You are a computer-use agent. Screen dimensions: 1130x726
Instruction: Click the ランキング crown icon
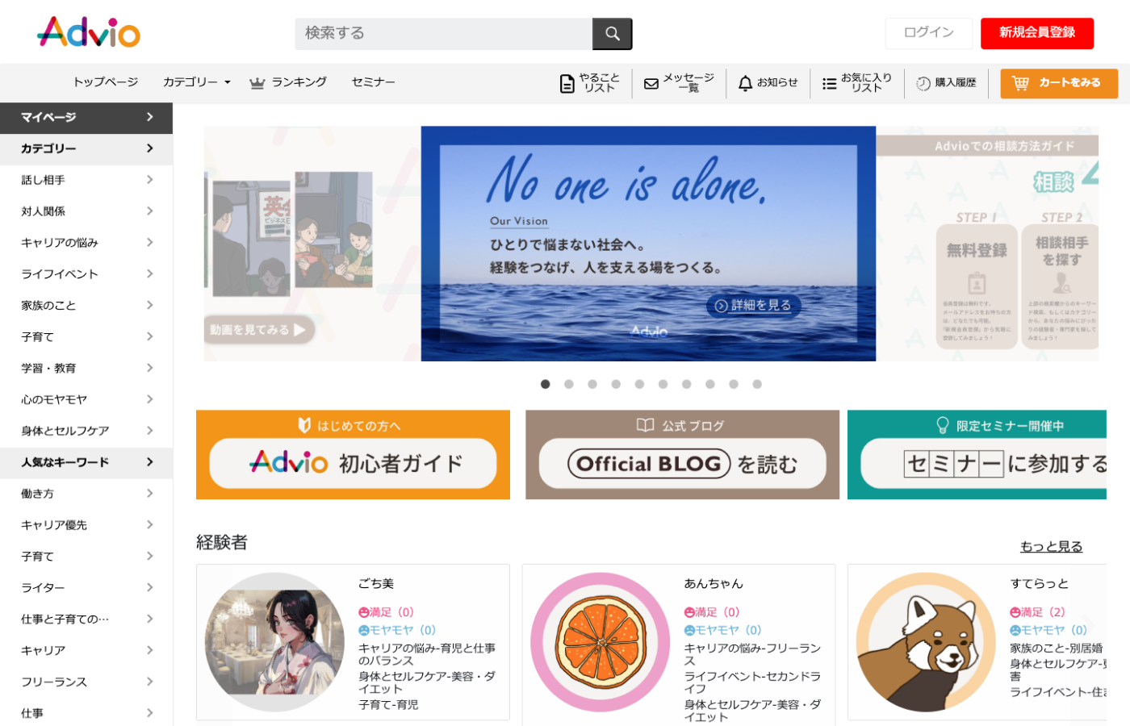tap(257, 82)
